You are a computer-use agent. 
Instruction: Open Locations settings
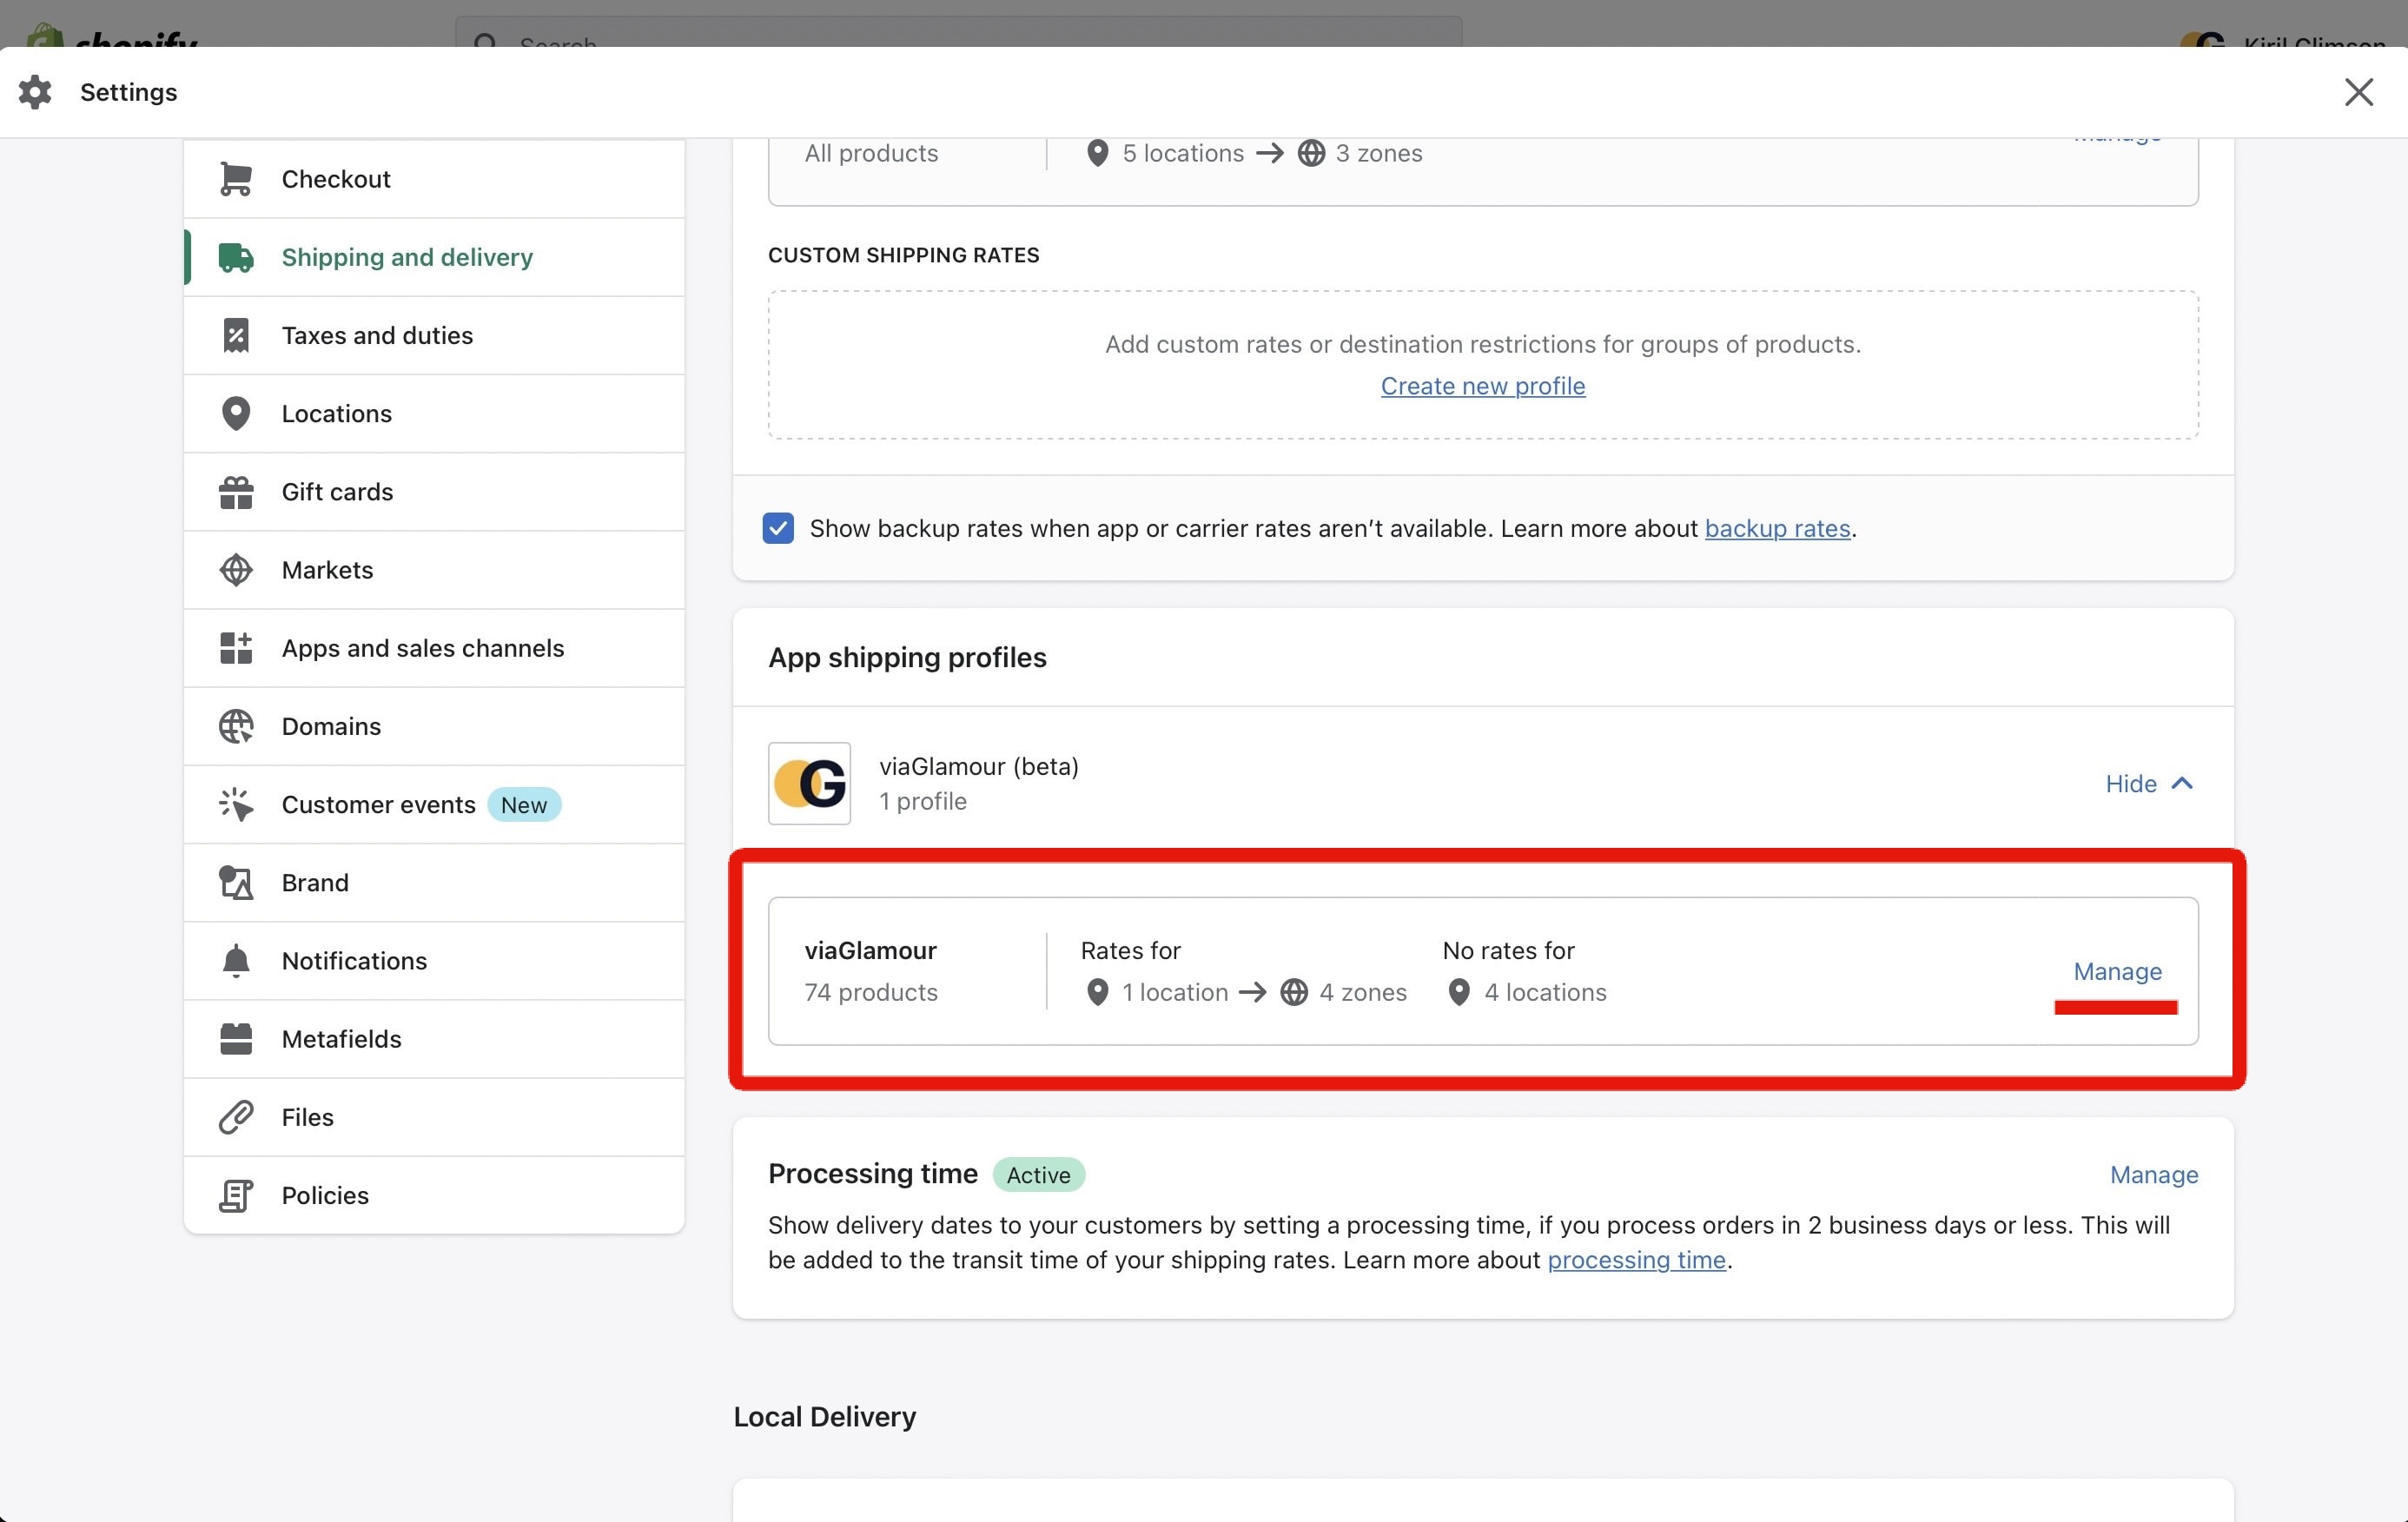pyautogui.click(x=336, y=412)
